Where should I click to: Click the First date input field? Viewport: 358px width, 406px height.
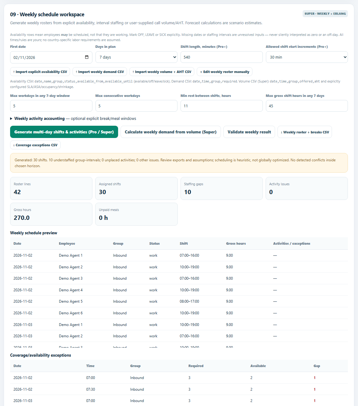[51, 57]
